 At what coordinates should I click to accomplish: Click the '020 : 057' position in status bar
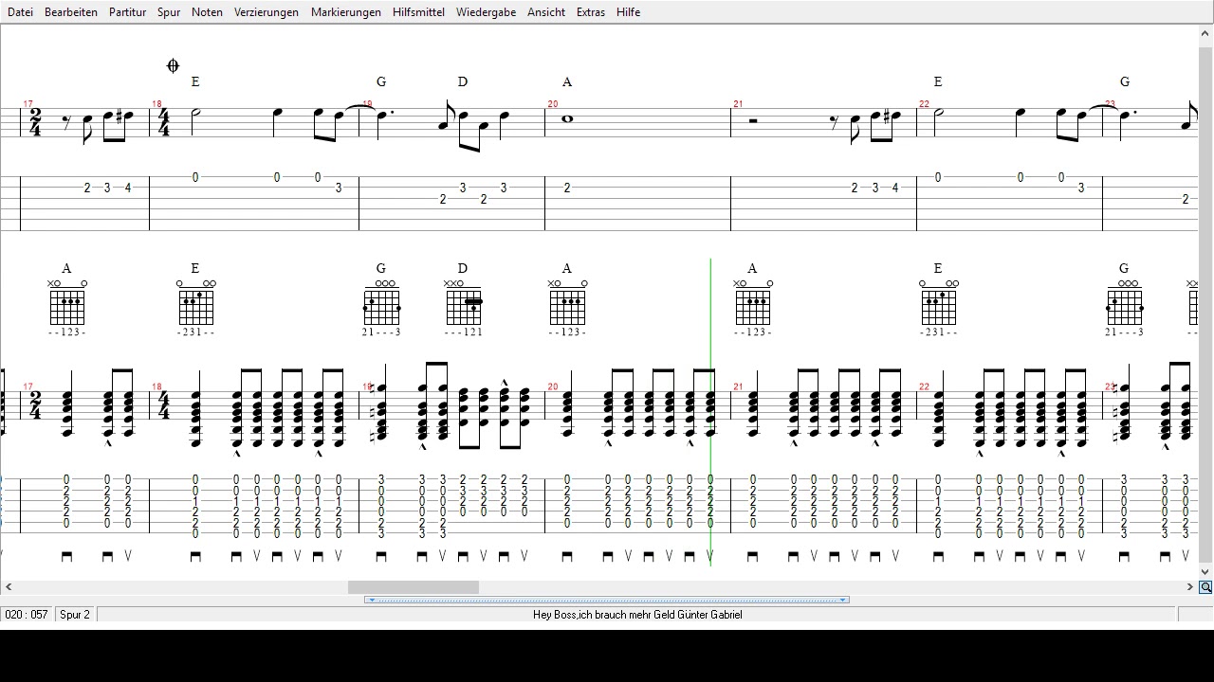click(27, 615)
